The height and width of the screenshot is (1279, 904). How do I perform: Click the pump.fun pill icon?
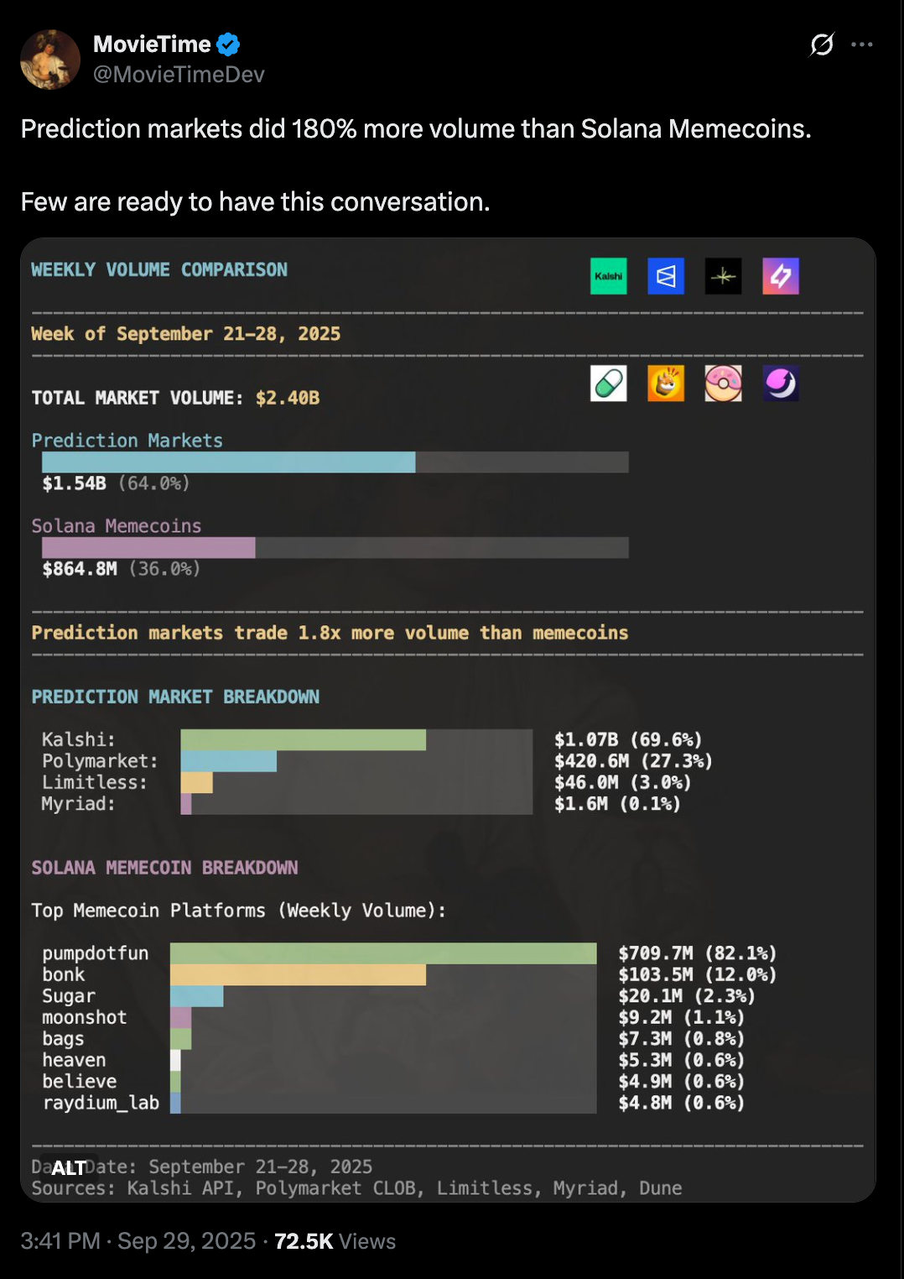[609, 384]
